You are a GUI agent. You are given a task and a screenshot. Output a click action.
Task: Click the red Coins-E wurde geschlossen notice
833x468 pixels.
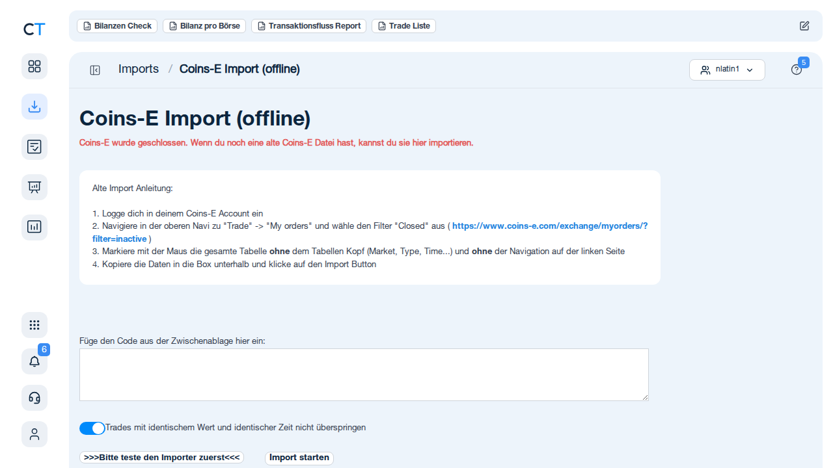click(276, 143)
